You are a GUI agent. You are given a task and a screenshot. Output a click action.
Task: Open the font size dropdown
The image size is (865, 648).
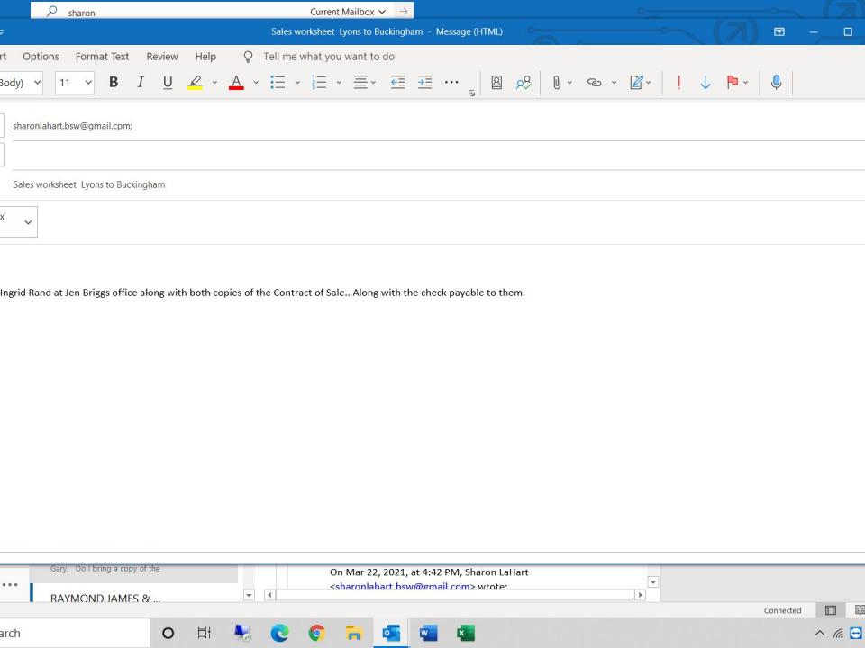[x=87, y=83]
